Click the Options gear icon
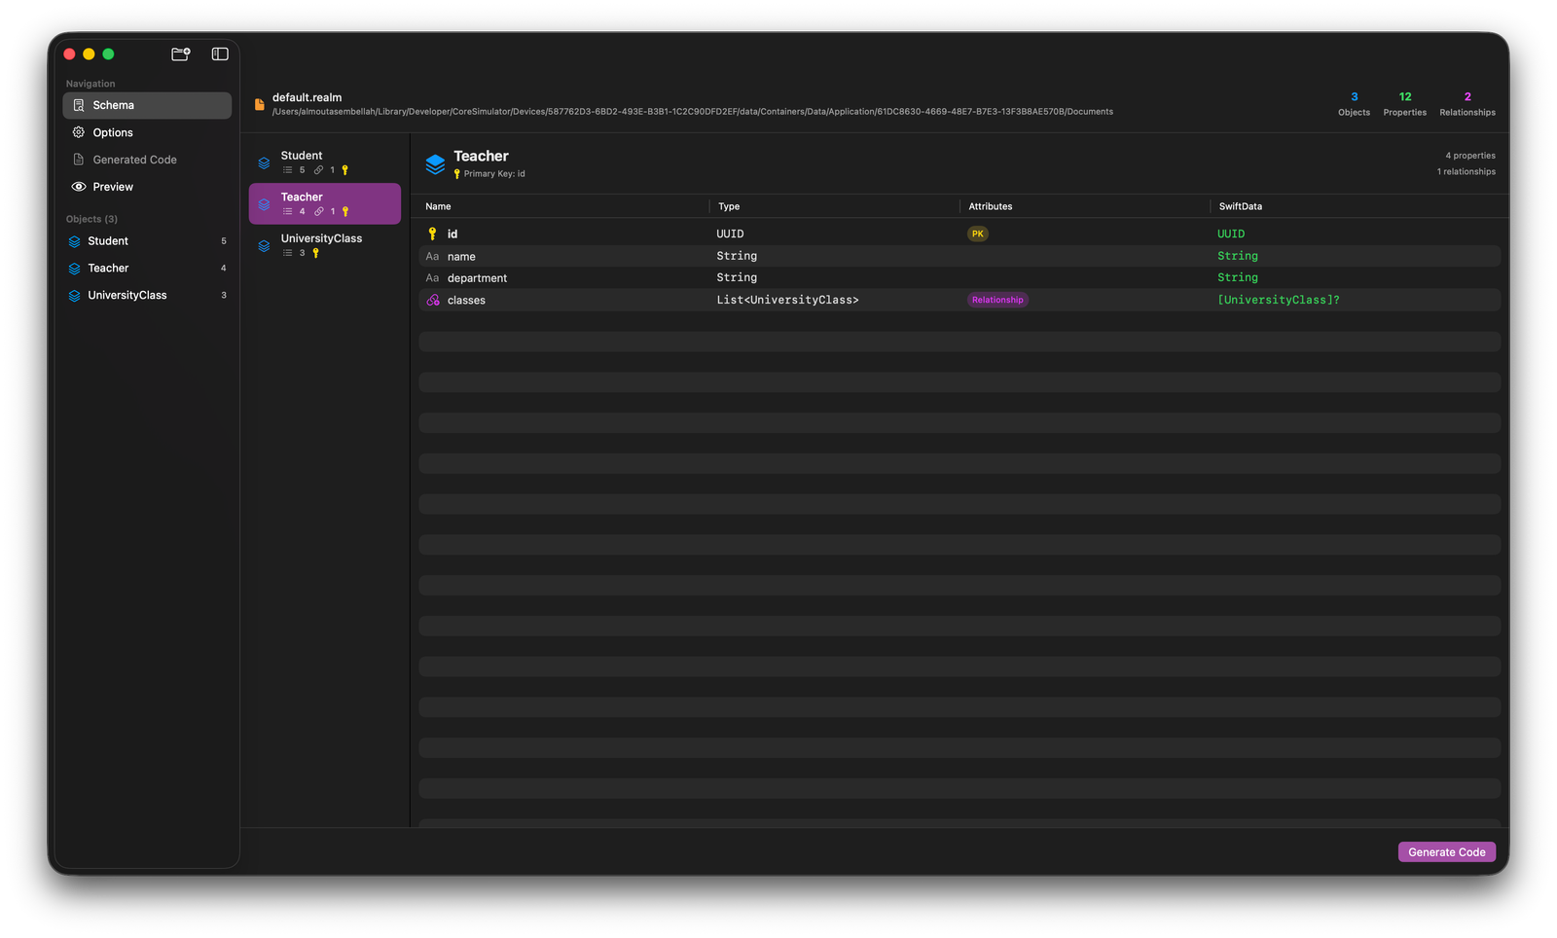The width and height of the screenshot is (1557, 938). click(x=79, y=132)
